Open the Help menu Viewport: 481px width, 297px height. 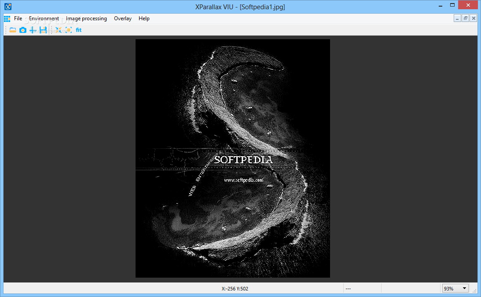pos(144,18)
